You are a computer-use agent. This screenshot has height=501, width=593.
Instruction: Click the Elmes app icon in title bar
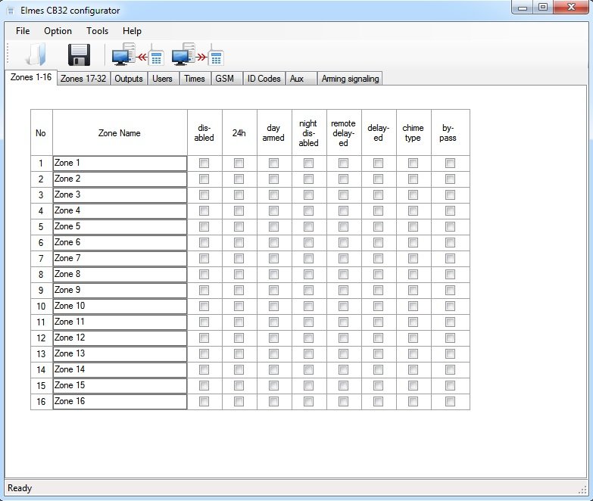10,11
